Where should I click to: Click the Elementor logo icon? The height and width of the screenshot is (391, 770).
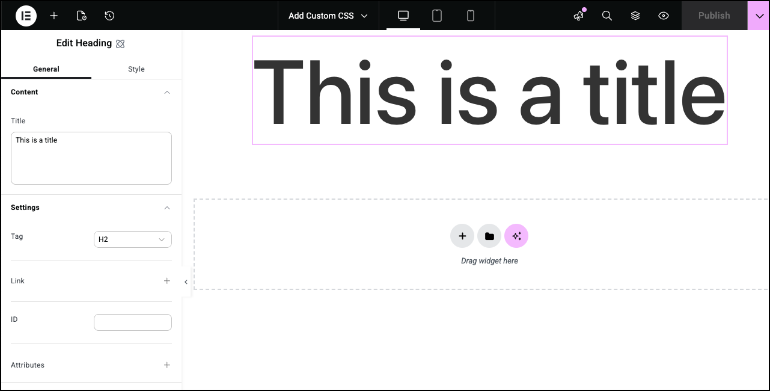[26, 16]
